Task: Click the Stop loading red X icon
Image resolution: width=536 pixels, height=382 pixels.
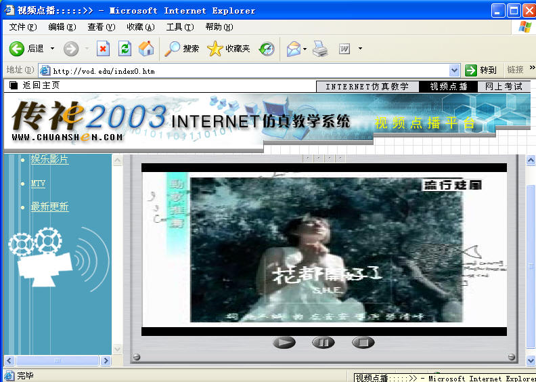Action: [x=103, y=49]
